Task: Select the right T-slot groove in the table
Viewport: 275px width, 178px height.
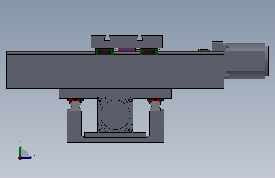Action: 140,38
